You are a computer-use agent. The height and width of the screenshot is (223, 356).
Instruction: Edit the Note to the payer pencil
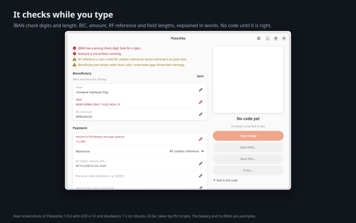pos(201,188)
